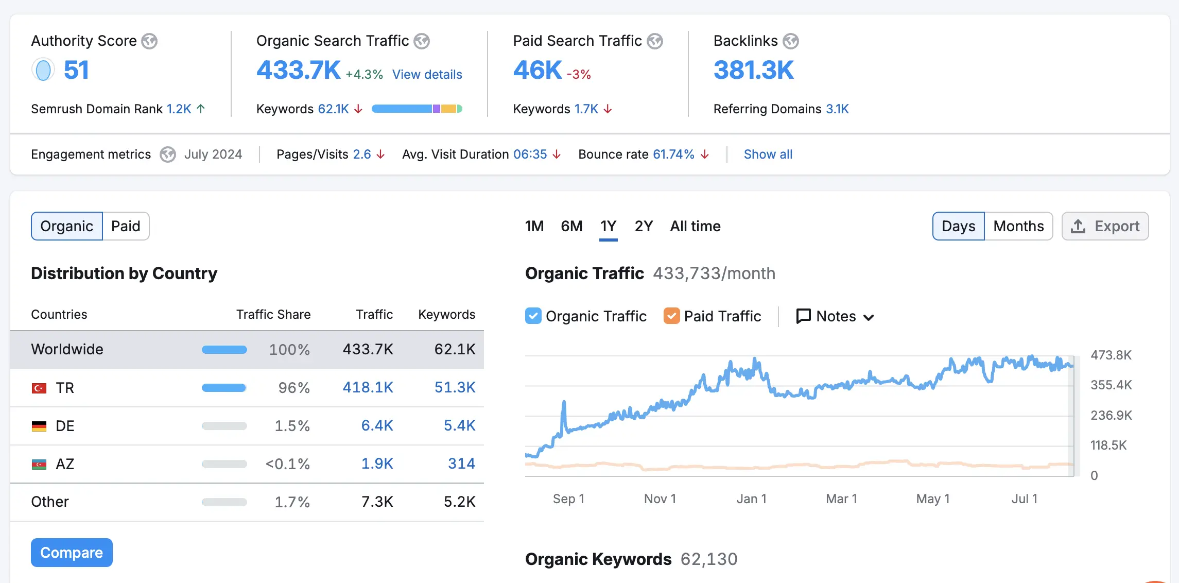
Task: Click down arrow next to organic Keywords 62.1K
Action: [x=358, y=109]
